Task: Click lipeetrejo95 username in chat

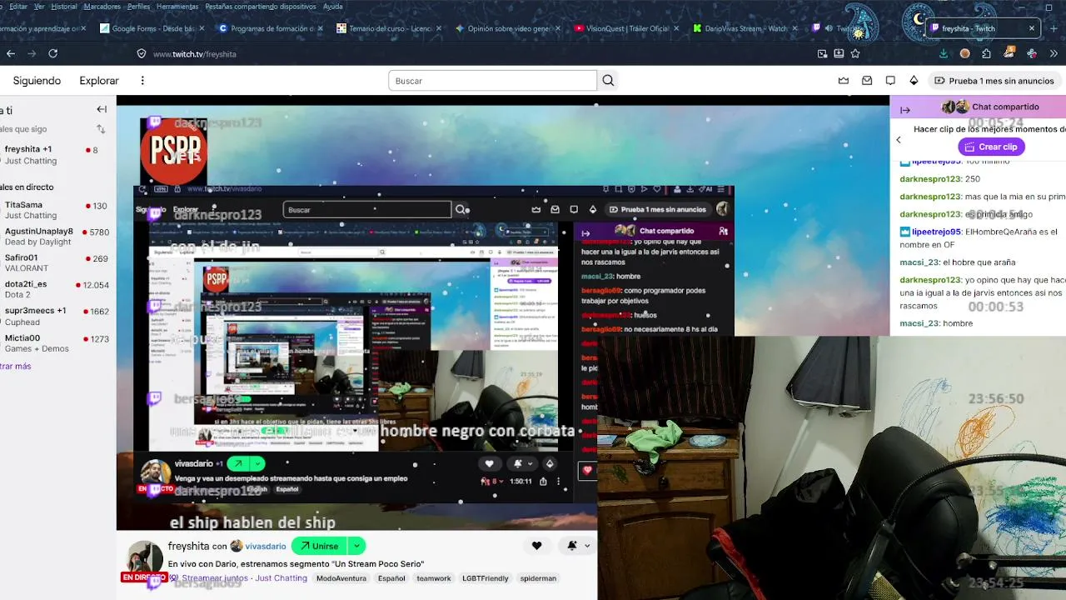Action: (936, 232)
